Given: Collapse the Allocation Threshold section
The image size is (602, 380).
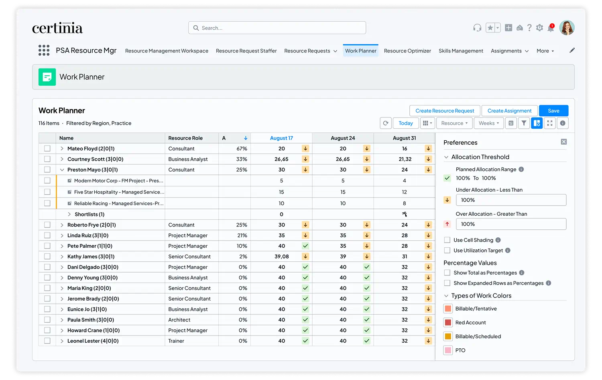Looking at the screenshot, I should click(447, 157).
